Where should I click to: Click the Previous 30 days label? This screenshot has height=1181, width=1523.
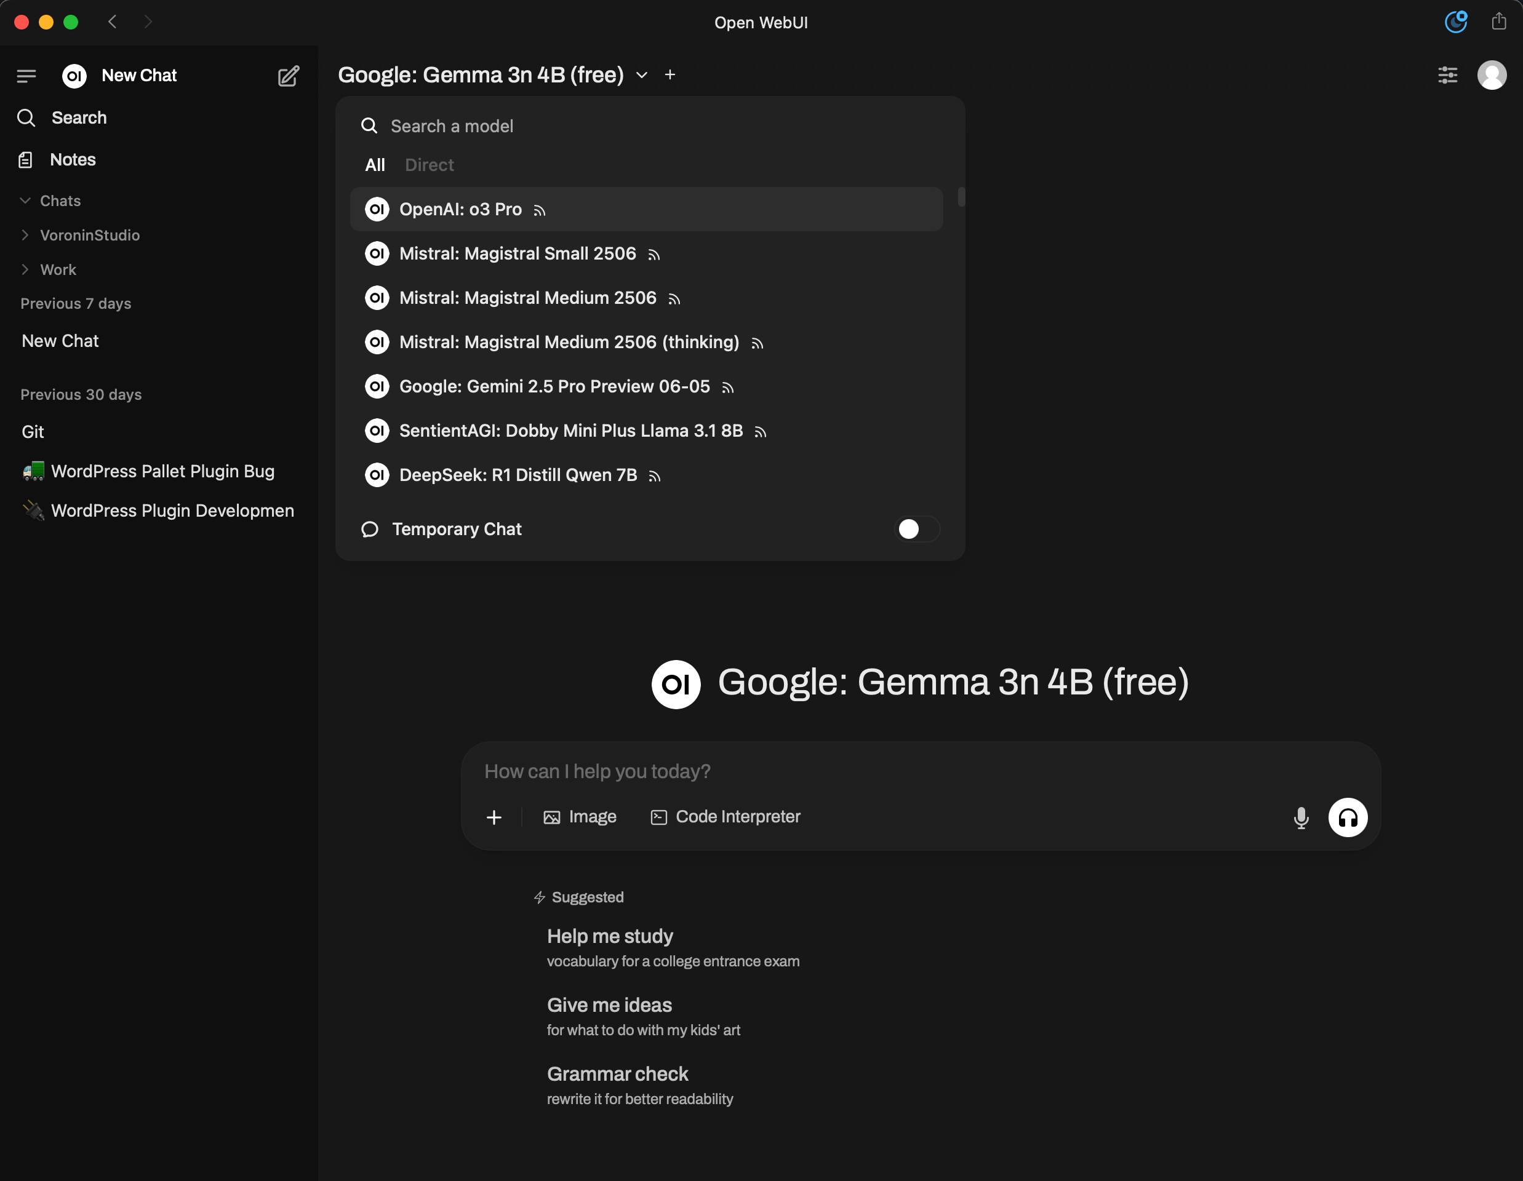click(x=81, y=395)
